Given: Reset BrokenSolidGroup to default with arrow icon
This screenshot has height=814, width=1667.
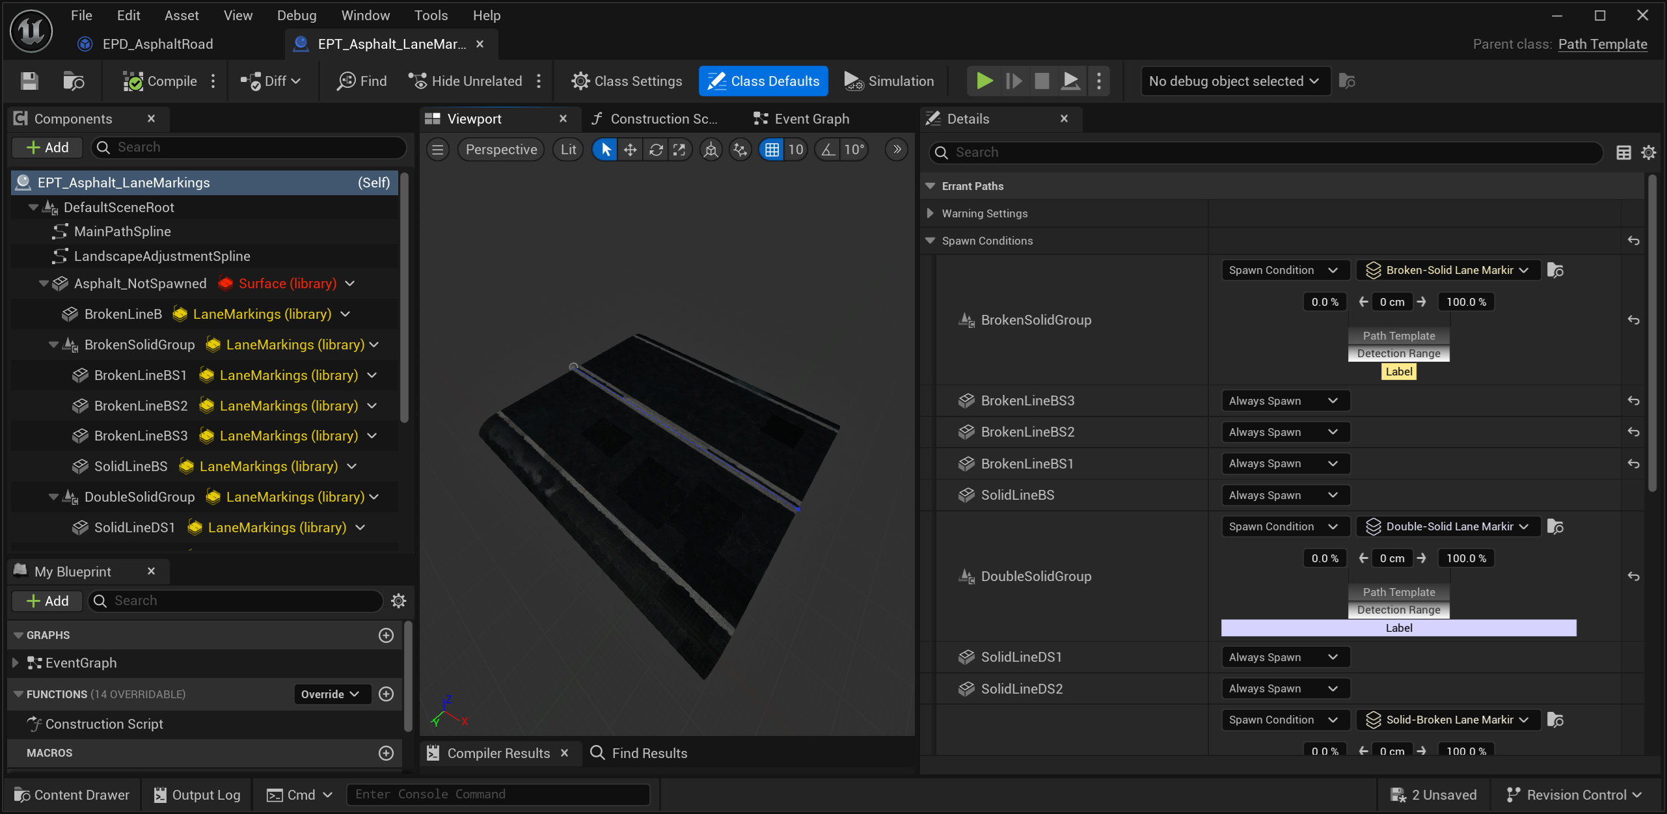Looking at the screenshot, I should [x=1633, y=320].
